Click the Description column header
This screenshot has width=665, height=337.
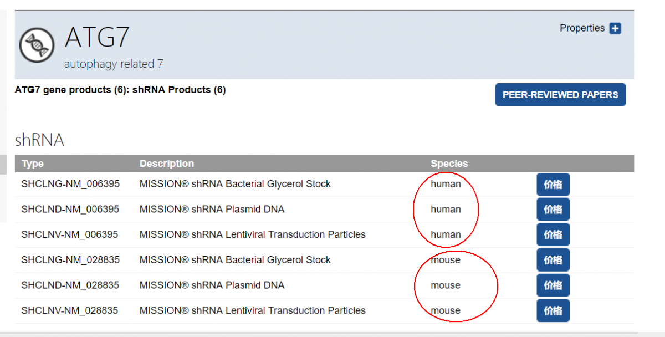167,164
